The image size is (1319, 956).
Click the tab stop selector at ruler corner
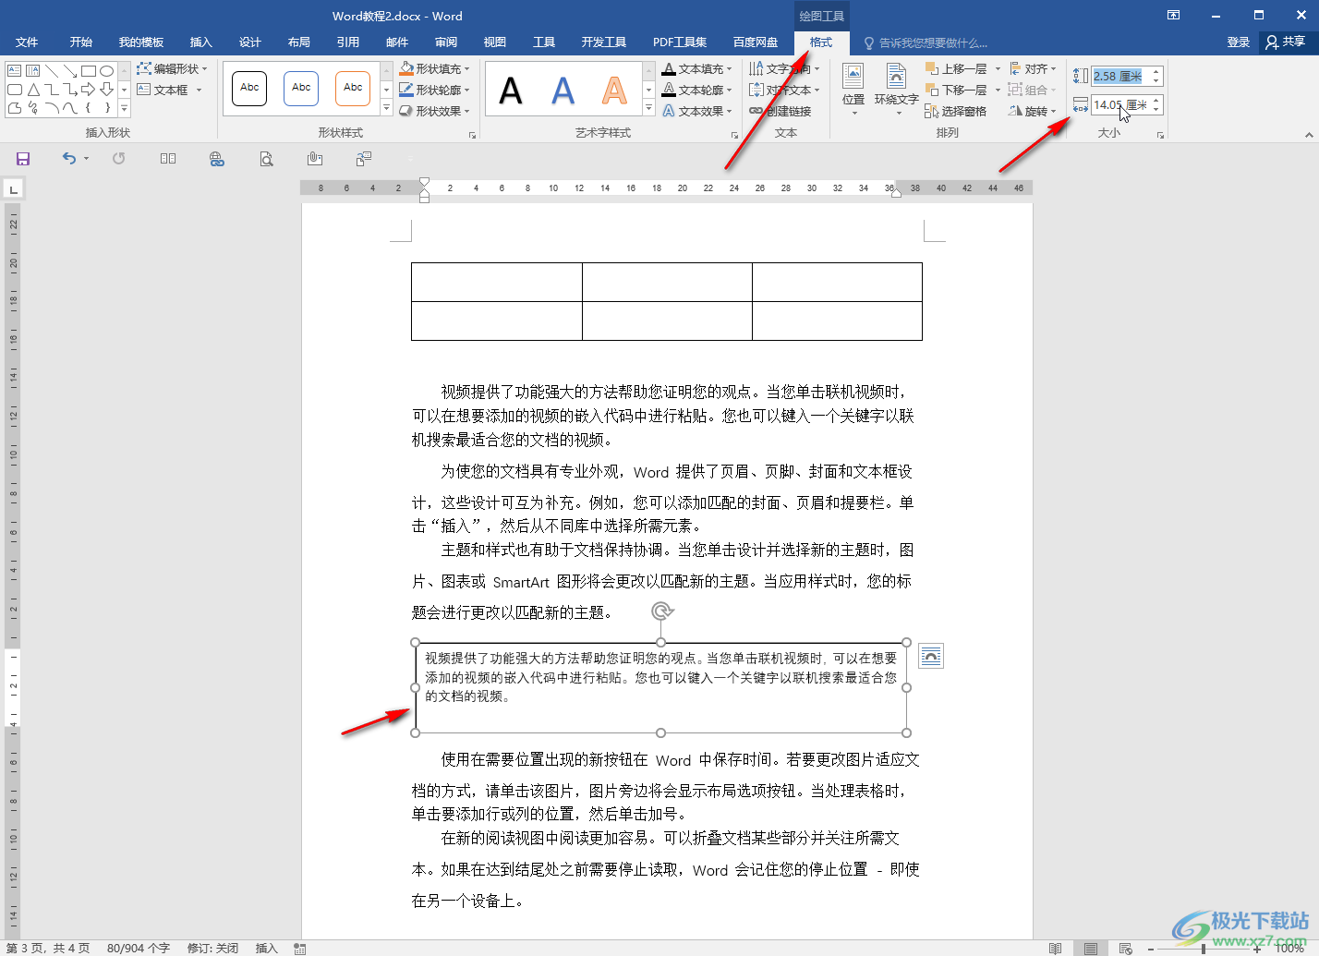click(x=13, y=189)
